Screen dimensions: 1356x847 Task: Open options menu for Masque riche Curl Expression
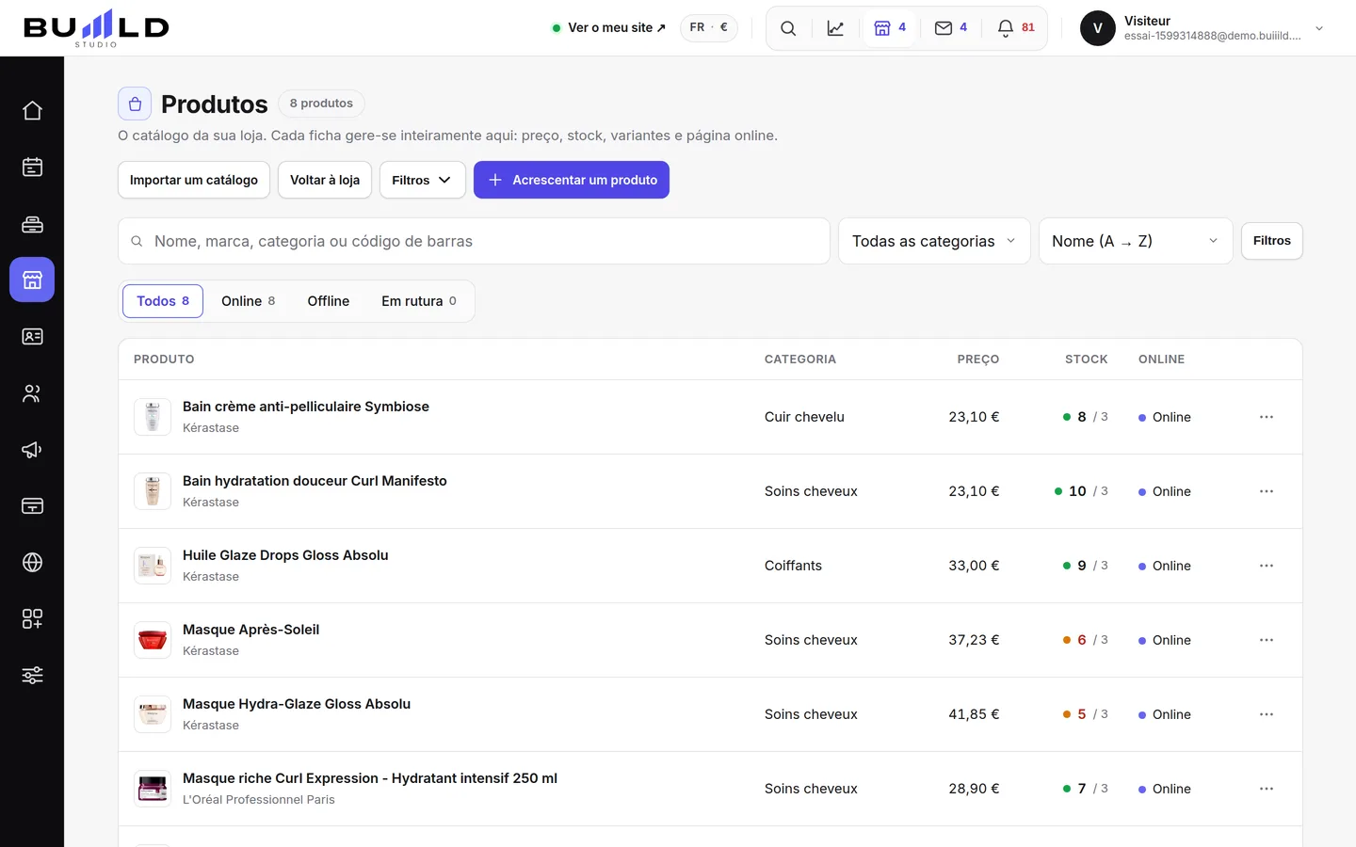(1267, 789)
